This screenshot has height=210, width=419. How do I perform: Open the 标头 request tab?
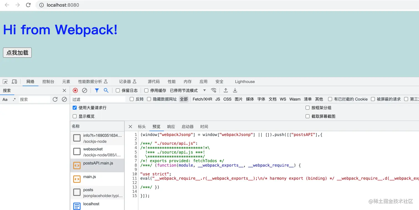142,126
